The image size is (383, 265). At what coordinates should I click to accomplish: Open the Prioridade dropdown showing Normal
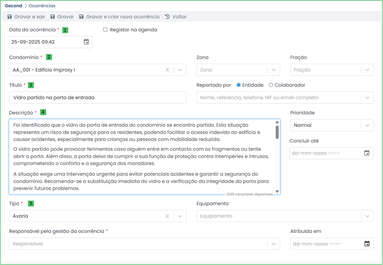tap(367, 125)
